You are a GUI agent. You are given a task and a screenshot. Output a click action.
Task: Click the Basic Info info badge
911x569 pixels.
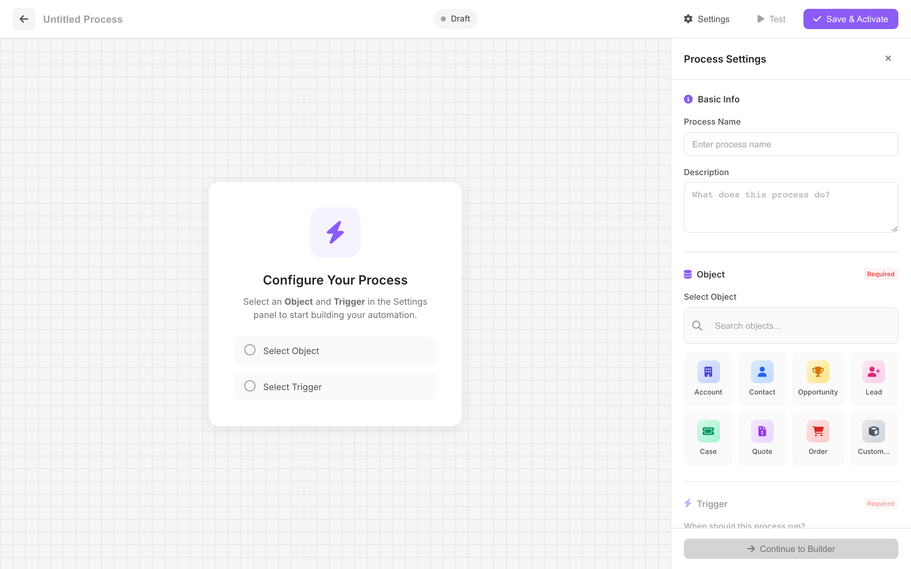click(688, 99)
